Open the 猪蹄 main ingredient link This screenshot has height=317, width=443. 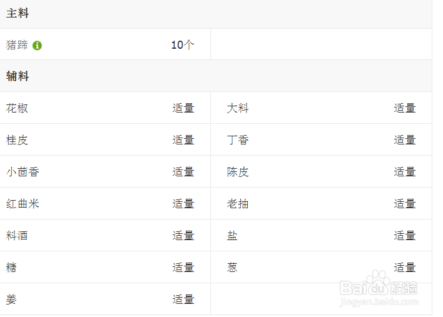17,45
